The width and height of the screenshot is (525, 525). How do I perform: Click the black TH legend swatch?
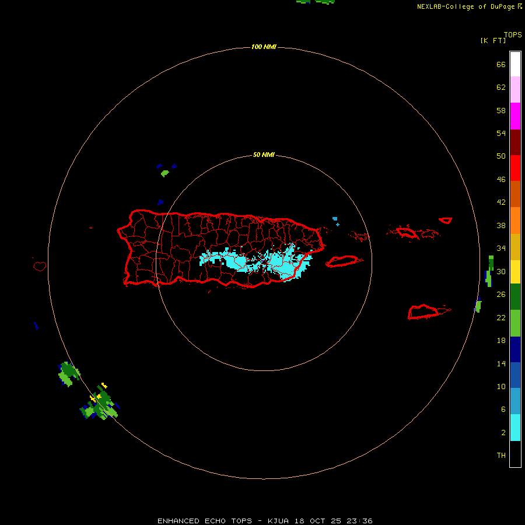click(x=515, y=454)
